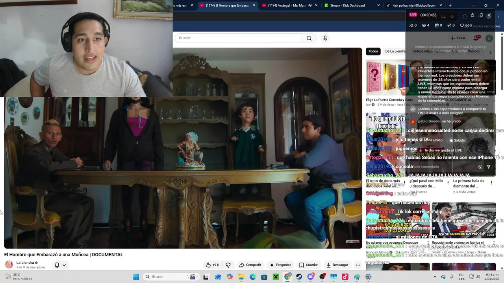
Task: Open File Explorer from taskbar
Action: tap(241, 277)
